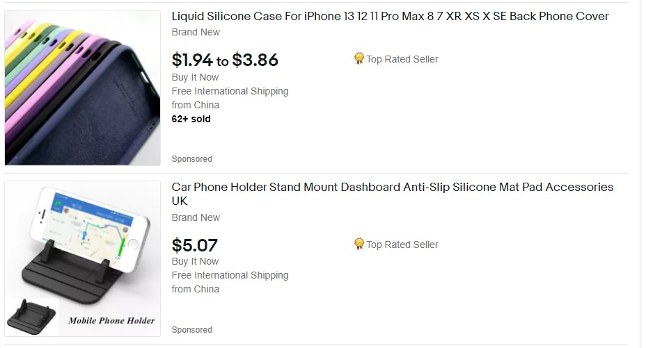The height and width of the screenshot is (348, 646).
Task: Click the Top Rated Seller ribbon icon for silicone case
Action: [359, 59]
